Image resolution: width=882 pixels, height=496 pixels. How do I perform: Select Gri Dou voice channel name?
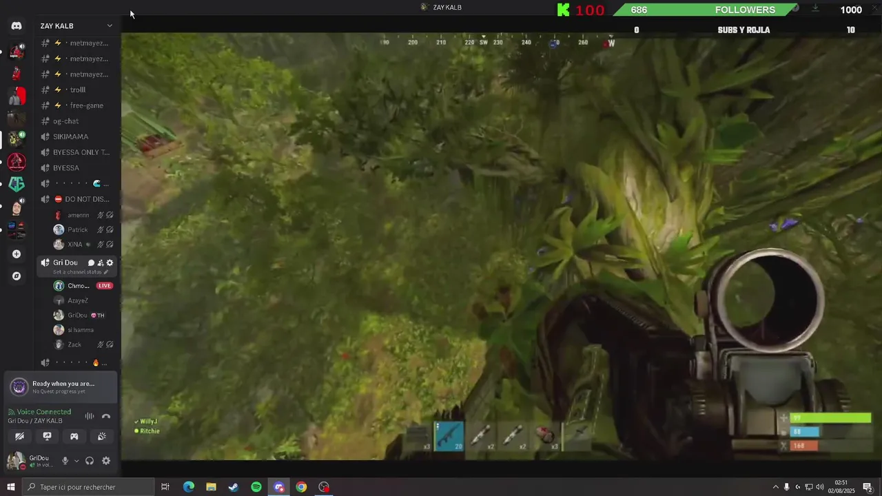65,262
